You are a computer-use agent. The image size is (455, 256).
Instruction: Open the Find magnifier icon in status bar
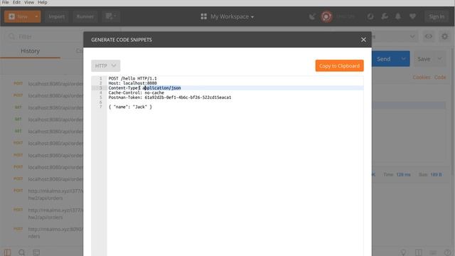(x=22, y=252)
